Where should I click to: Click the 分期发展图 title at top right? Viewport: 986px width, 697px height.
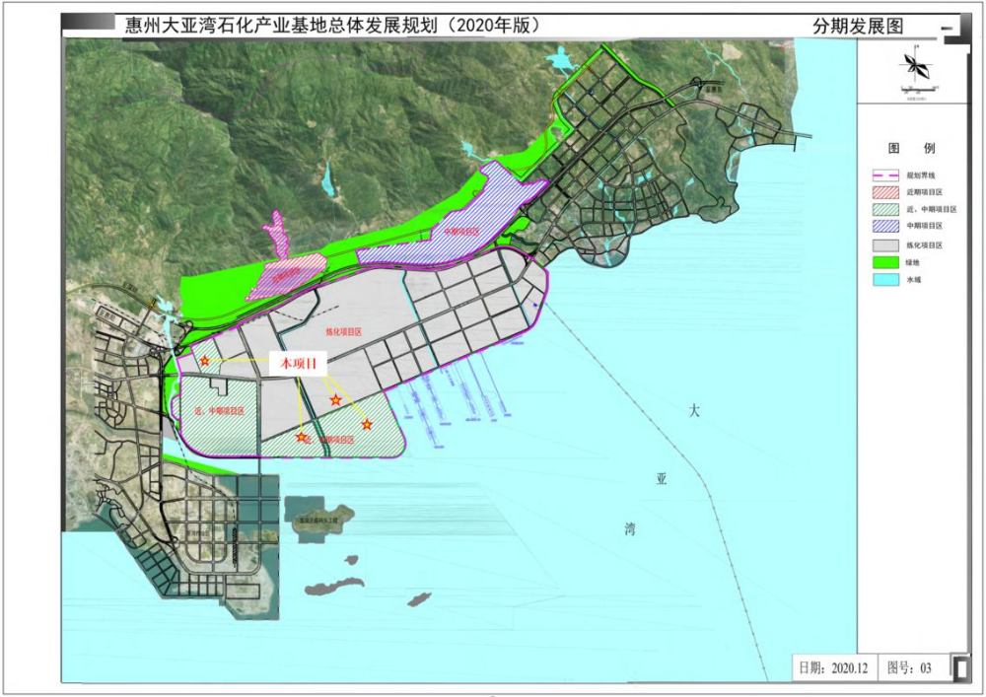(858, 27)
